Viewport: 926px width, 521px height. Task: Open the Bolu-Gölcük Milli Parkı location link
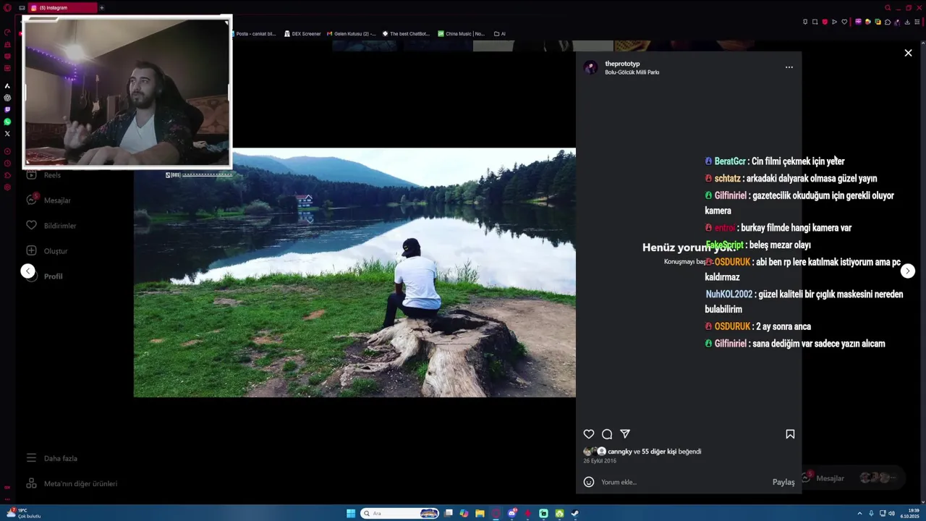click(632, 72)
